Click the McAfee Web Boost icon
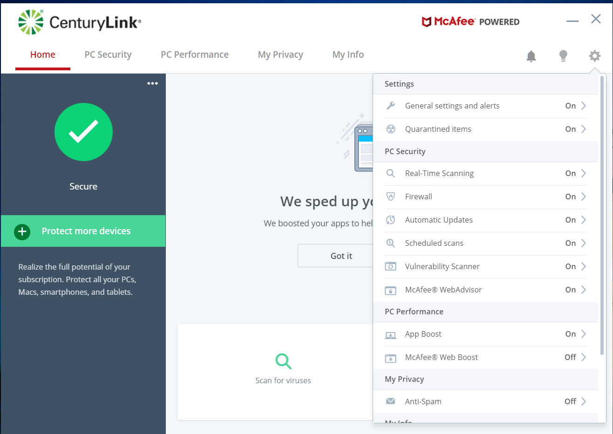 391,358
